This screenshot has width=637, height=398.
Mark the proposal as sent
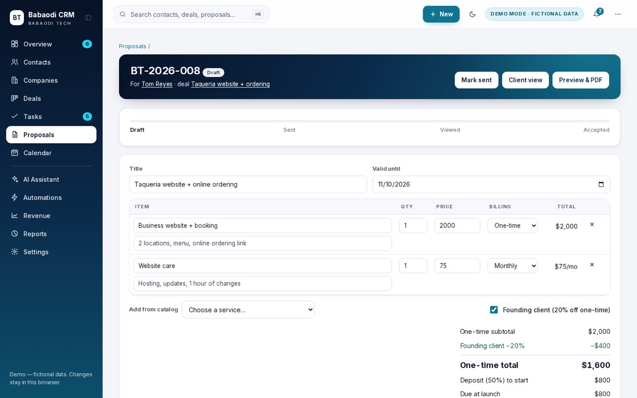[476, 80]
